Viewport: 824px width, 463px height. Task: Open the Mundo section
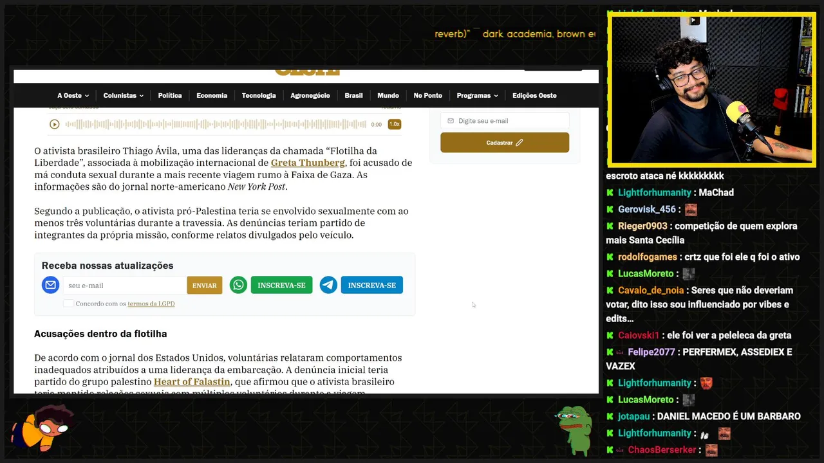[388, 95]
